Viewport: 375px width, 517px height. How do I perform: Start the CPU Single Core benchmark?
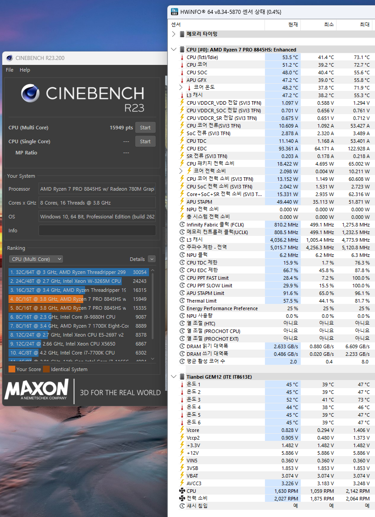145,141
